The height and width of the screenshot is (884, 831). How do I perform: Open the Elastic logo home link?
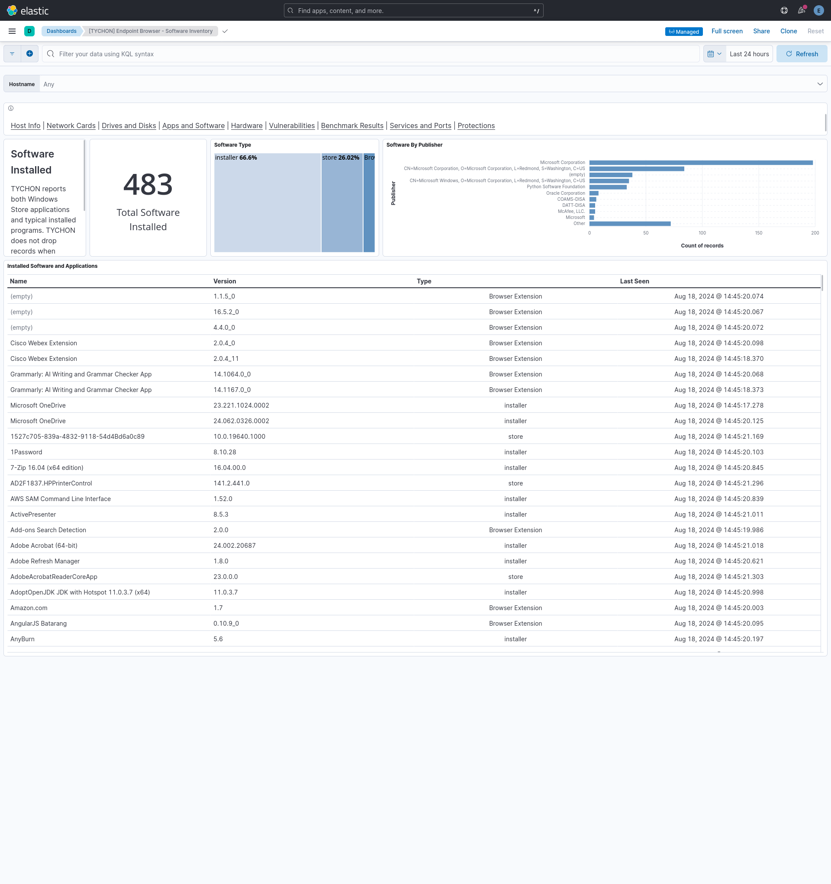[x=28, y=10]
